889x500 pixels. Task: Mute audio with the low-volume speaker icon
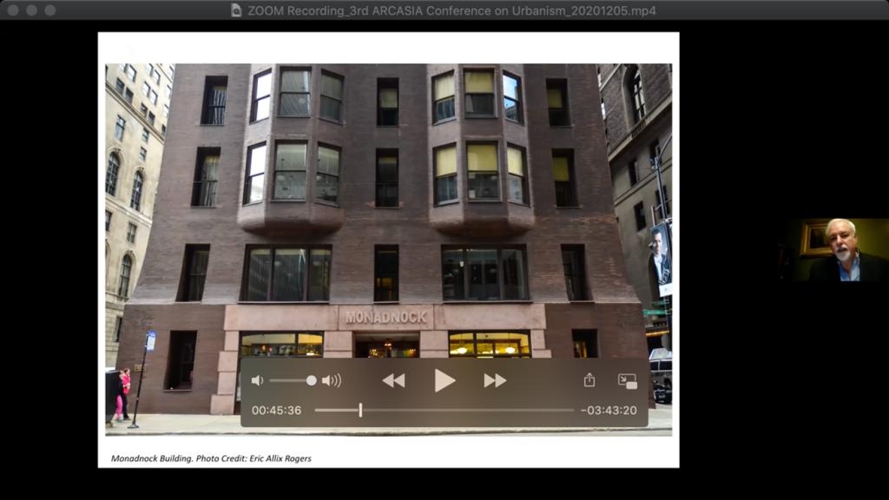pos(257,380)
